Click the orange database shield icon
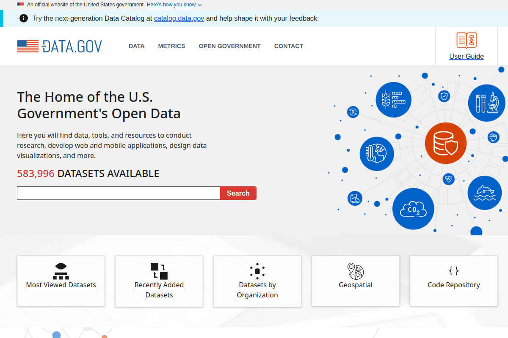The height and width of the screenshot is (338, 508). click(446, 143)
